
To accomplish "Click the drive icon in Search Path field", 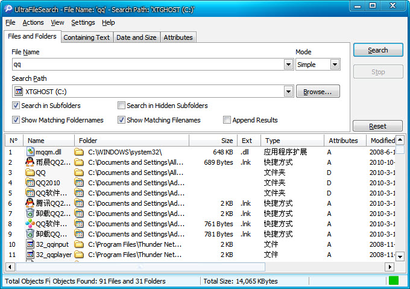I will tap(18, 92).
